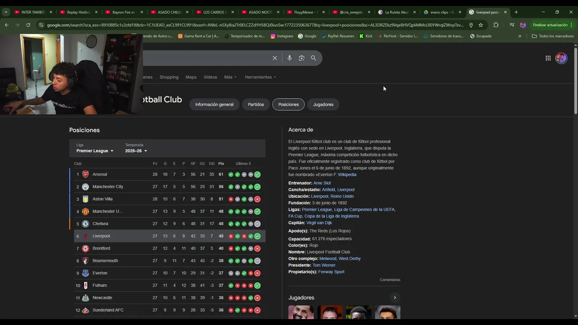Viewport: 578px width, 325px height.
Task: Bookmark this page with star icon
Action: (x=480, y=25)
